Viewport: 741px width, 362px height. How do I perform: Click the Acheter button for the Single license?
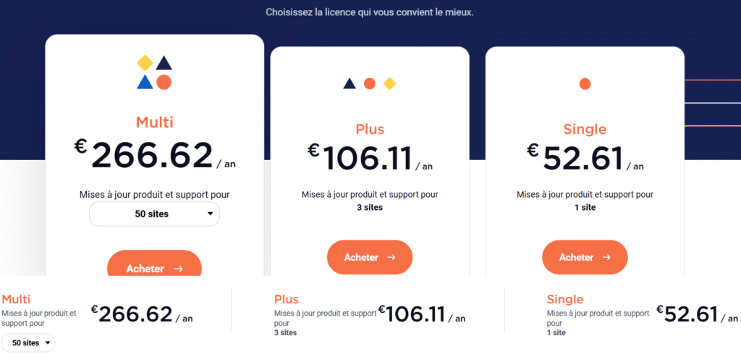585,257
